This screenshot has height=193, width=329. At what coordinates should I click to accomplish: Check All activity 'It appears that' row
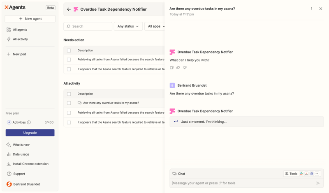coord(69,122)
